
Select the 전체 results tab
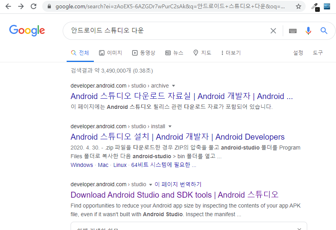80,53
